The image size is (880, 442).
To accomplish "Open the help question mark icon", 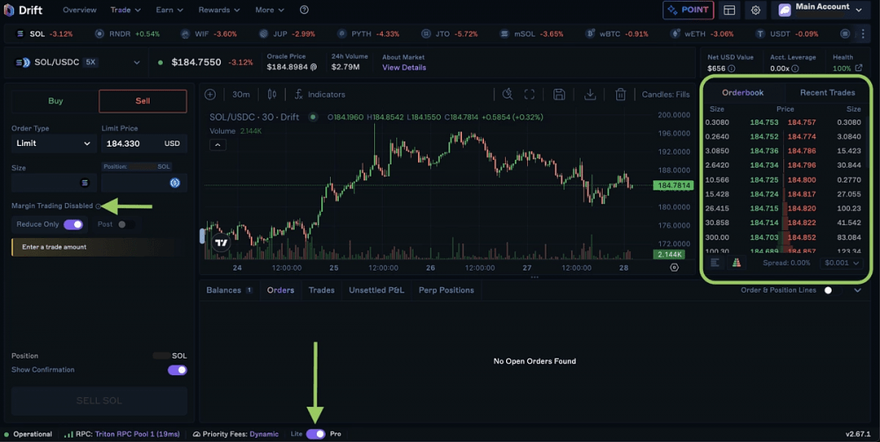I will pyautogui.click(x=304, y=10).
